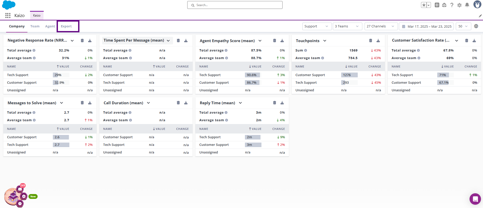
Task: Click the green New badge
Action: (33, 197)
